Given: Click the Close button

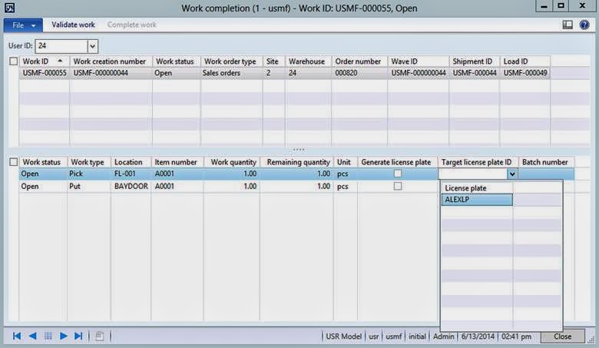Looking at the screenshot, I should click(562, 336).
